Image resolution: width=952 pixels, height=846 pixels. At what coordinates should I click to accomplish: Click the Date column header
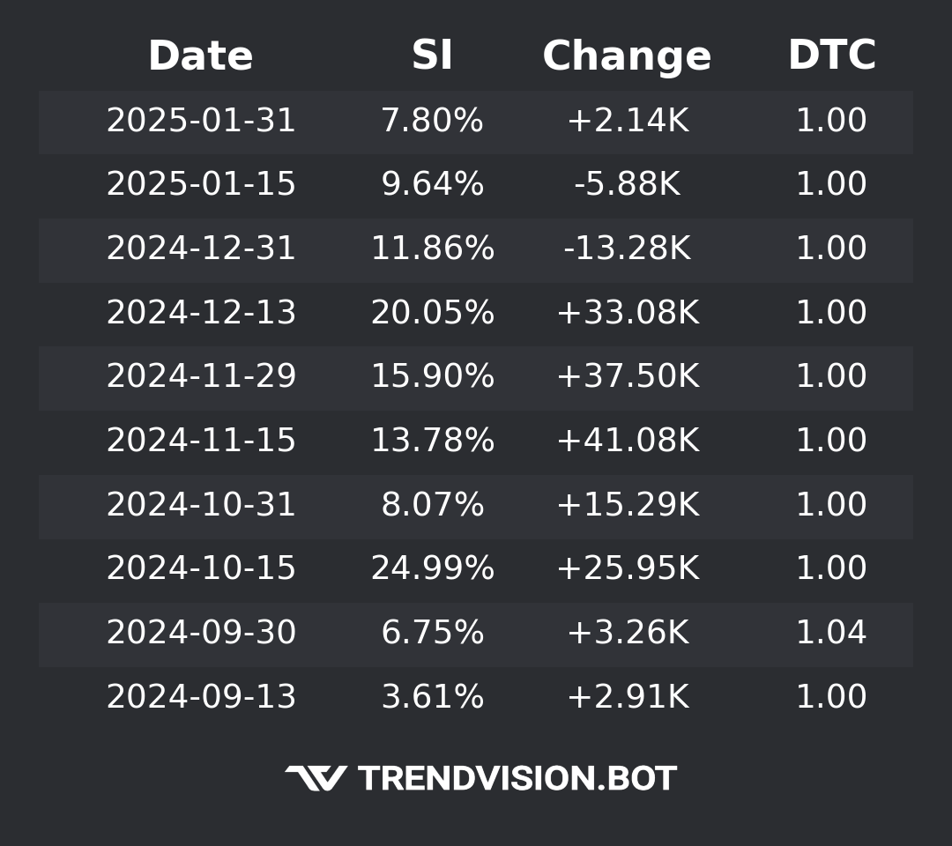(200, 56)
